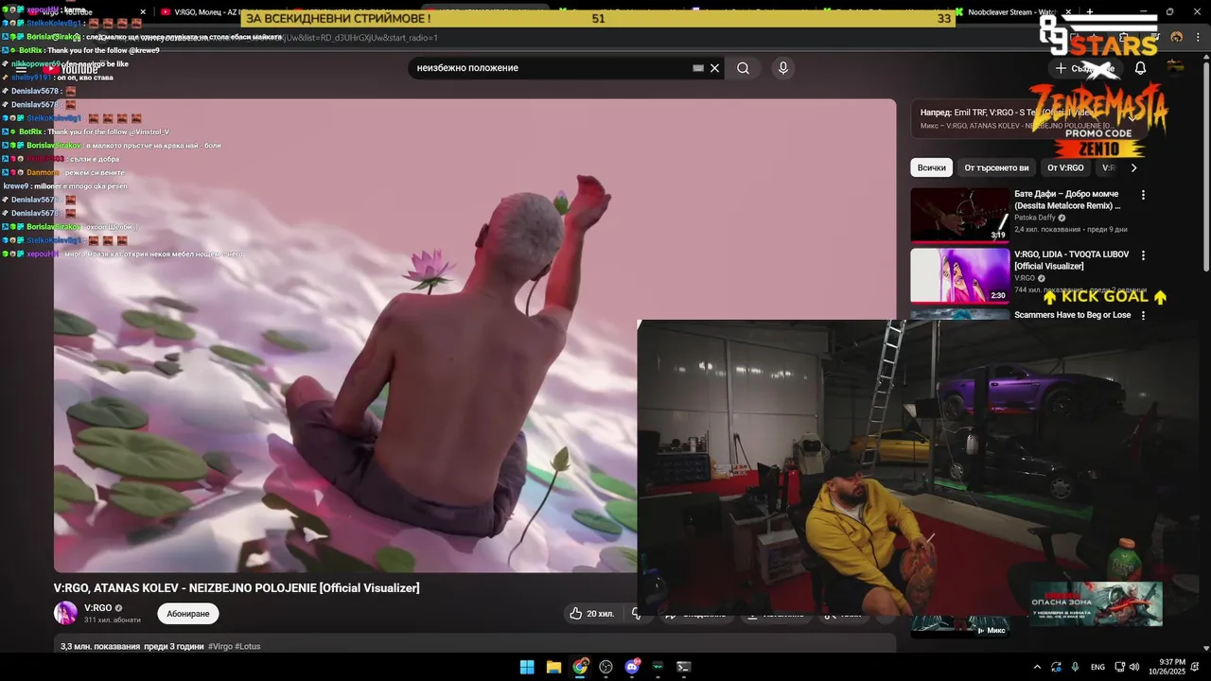Clear the search query with X icon

[715, 68]
